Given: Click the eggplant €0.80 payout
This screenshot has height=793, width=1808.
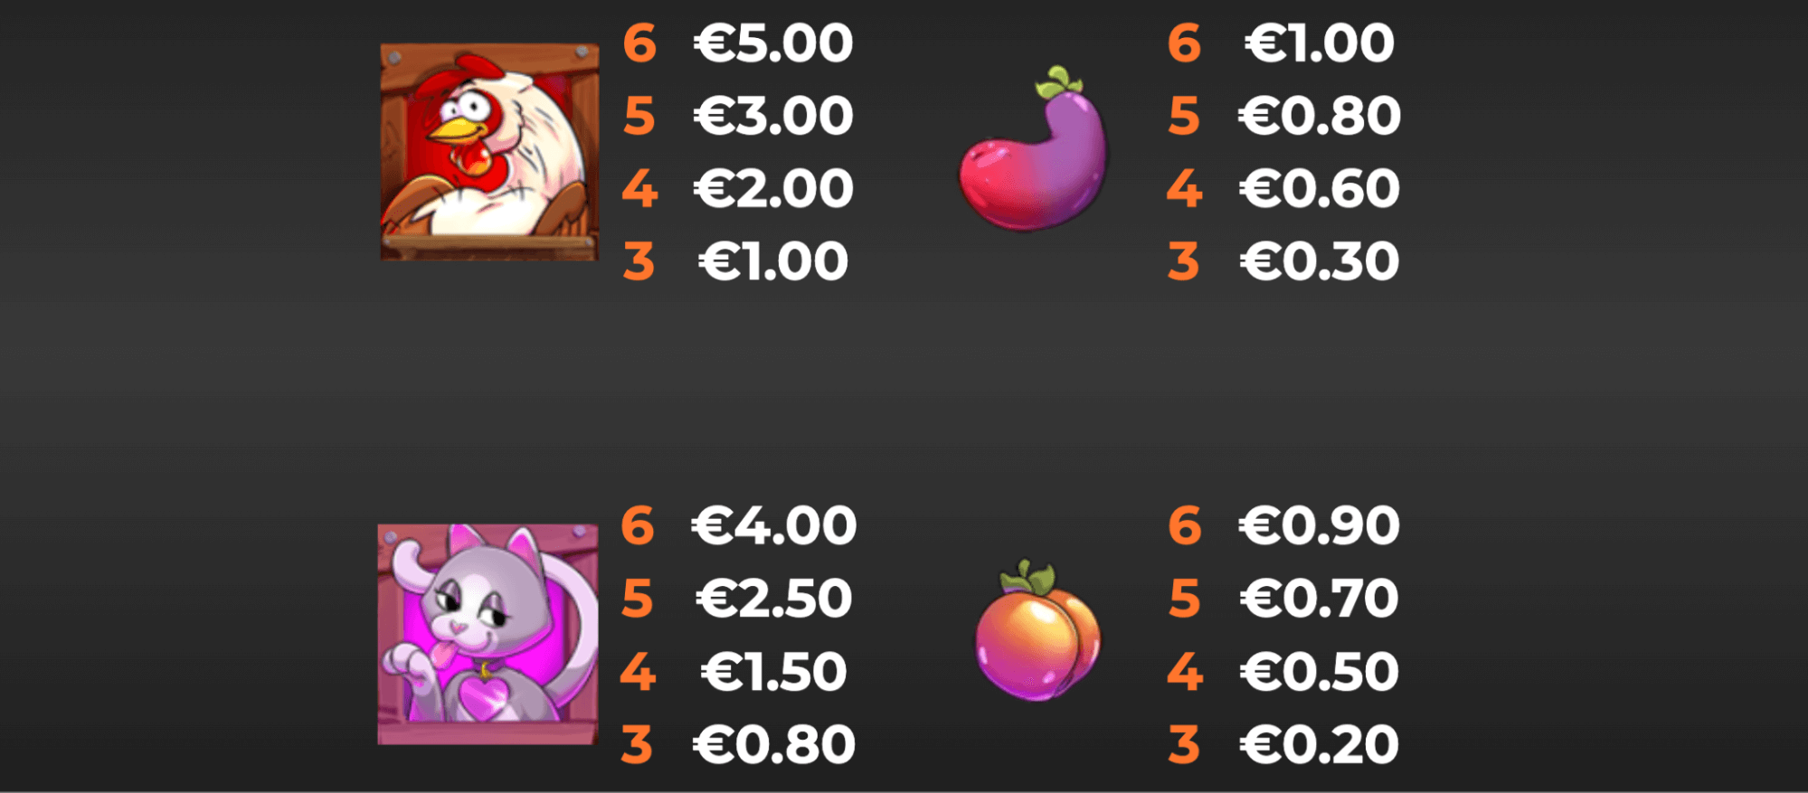Looking at the screenshot, I should (x=1320, y=117).
